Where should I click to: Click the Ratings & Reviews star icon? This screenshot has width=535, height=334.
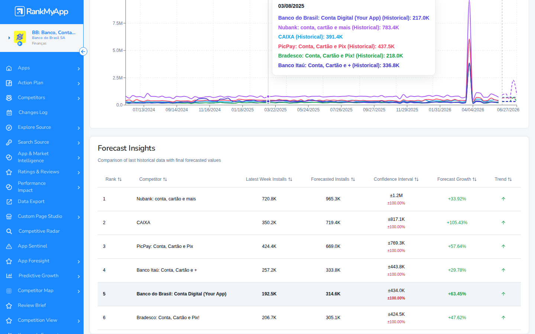pyautogui.click(x=9, y=172)
